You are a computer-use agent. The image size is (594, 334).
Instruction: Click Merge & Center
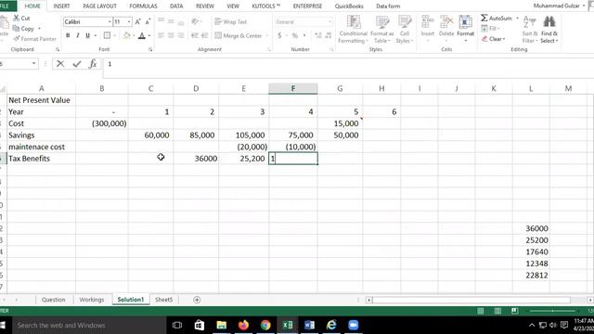[239, 35]
